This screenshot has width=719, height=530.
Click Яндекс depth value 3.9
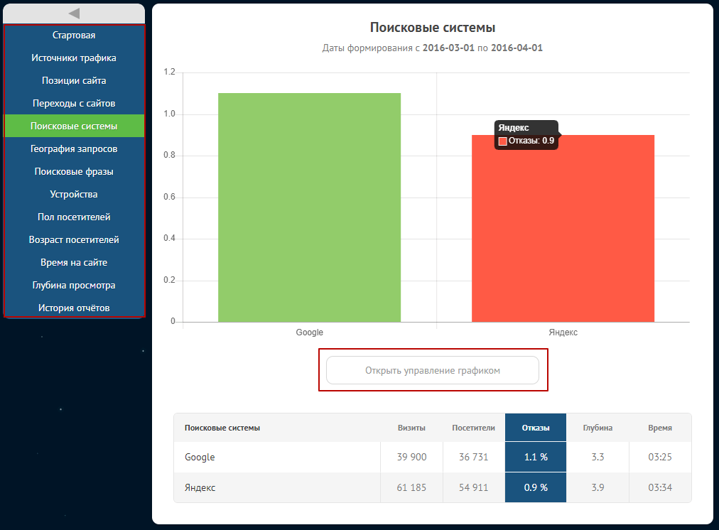pos(598,488)
